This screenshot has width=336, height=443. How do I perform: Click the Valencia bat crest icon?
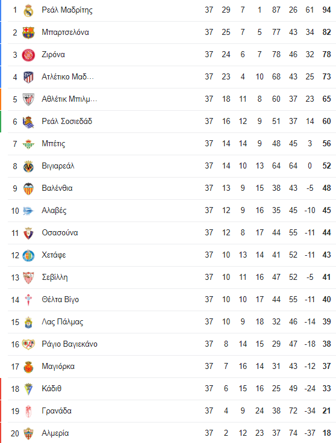coord(28,189)
